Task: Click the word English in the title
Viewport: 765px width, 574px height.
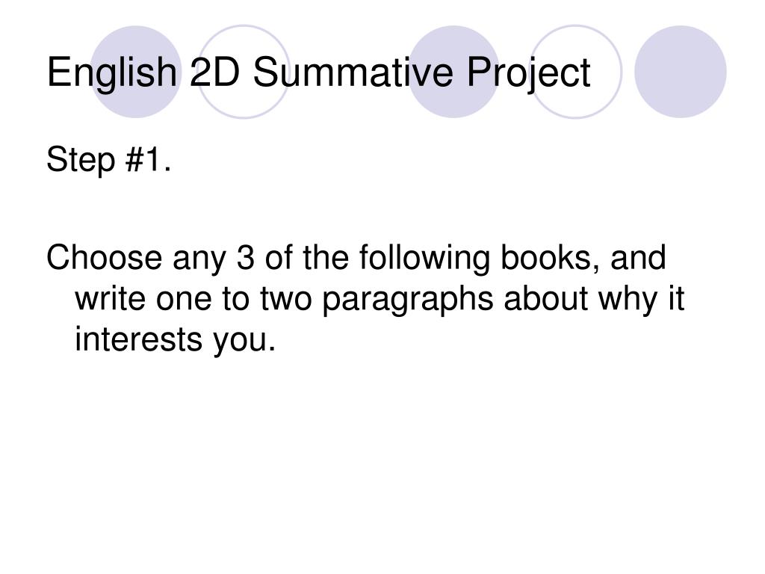Action: 112,73
